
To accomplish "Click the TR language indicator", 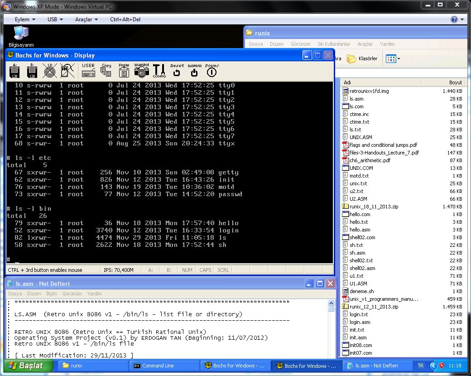I will coord(421,366).
